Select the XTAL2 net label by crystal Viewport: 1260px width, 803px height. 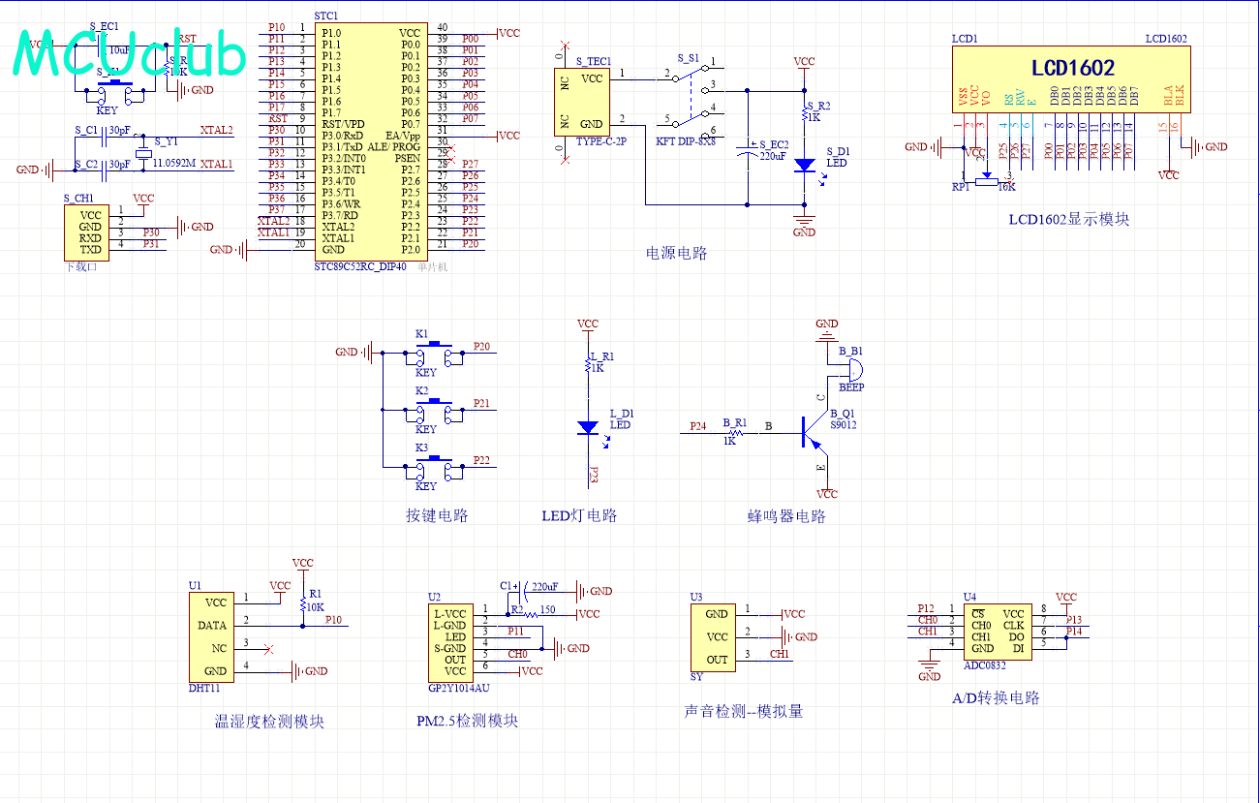tap(216, 130)
